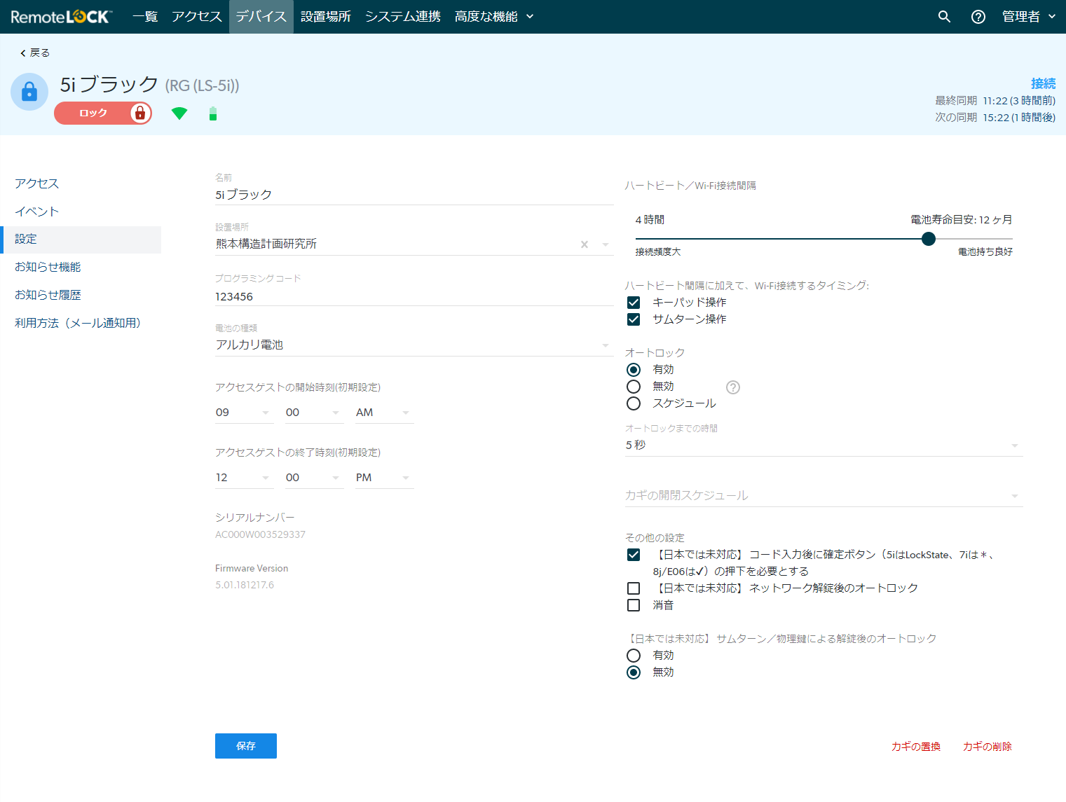This screenshot has height=802, width=1066.
Task: Select サムターン解錠後オートロック 有効 radio
Action: tap(634, 656)
